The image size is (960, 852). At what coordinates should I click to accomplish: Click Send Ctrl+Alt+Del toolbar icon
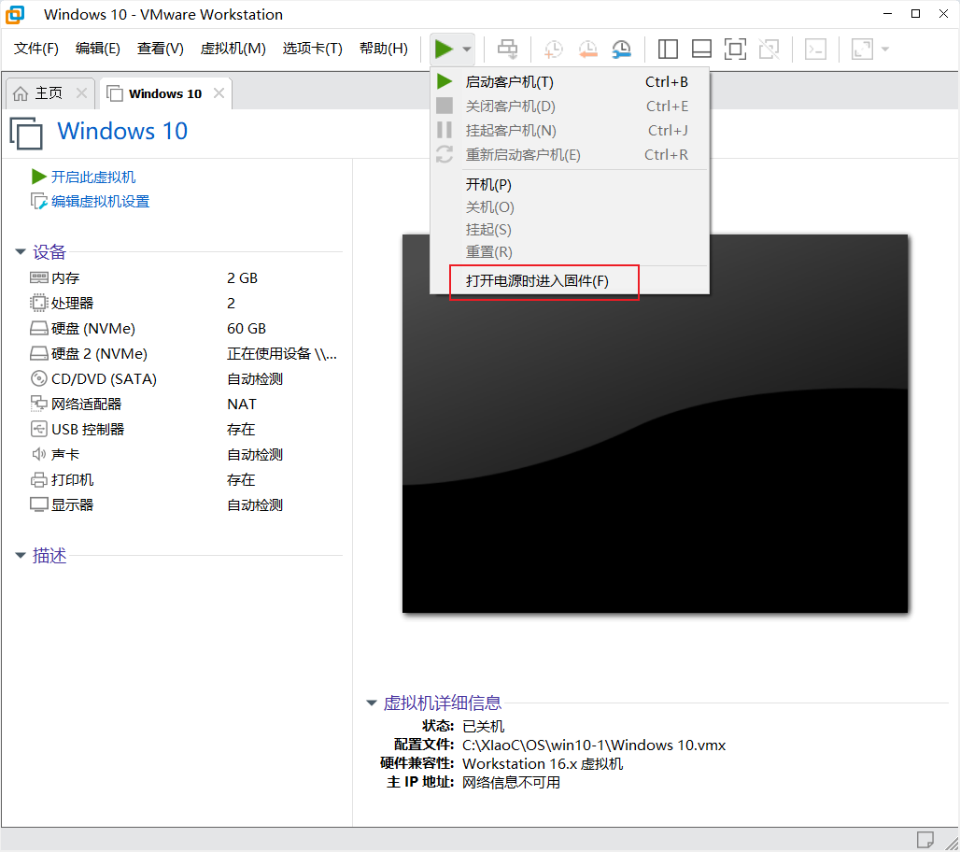[x=507, y=49]
